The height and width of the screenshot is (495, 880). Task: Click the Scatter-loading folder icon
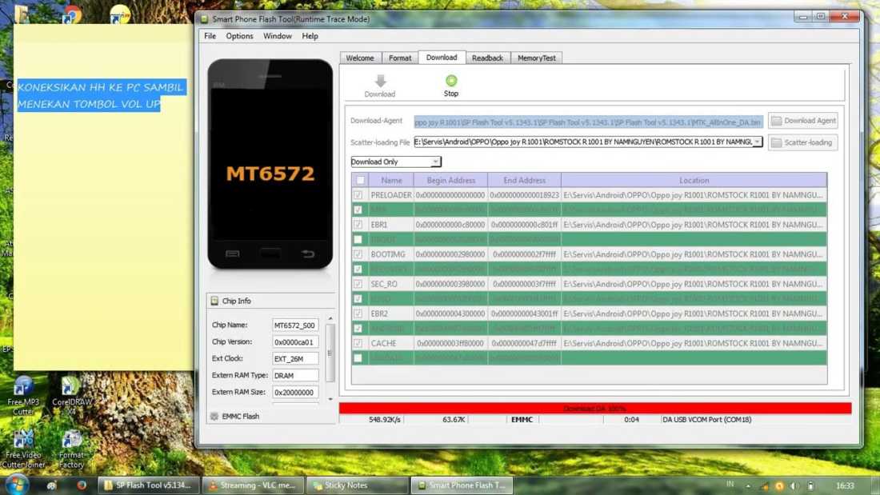pyautogui.click(x=776, y=142)
